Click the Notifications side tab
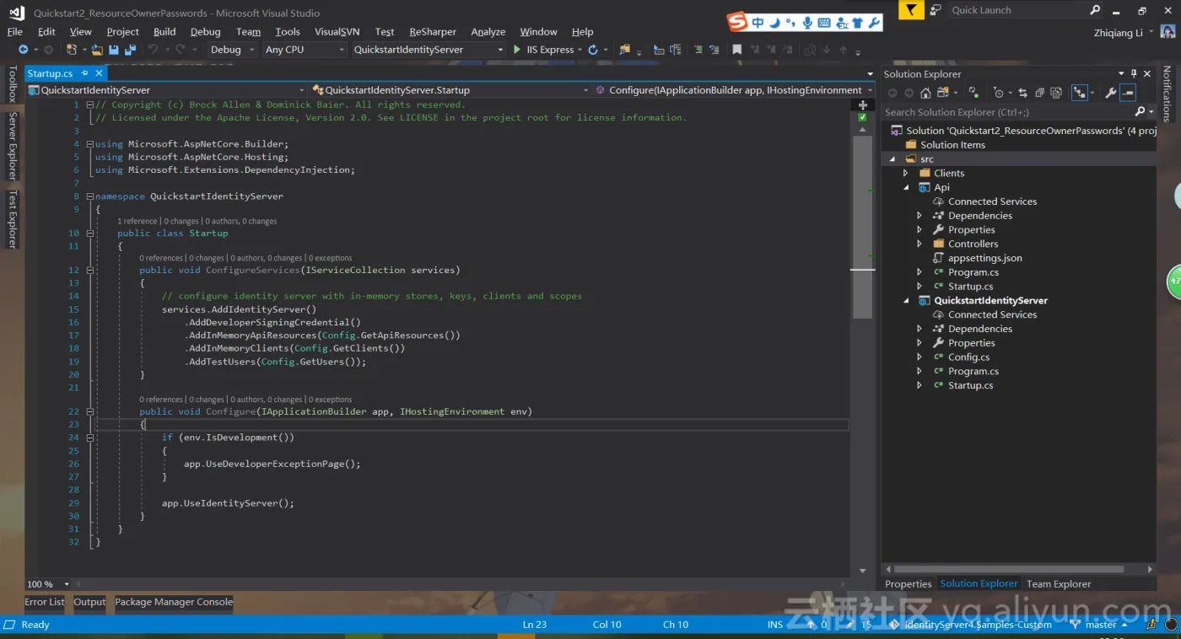This screenshot has width=1181, height=639. (x=1167, y=93)
